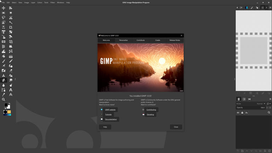Toggle the layer visibility eye icon
The image size is (272, 153).
(238, 113)
